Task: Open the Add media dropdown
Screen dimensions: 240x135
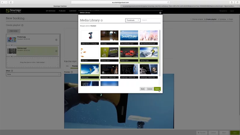Action: pyautogui.click(x=13, y=31)
